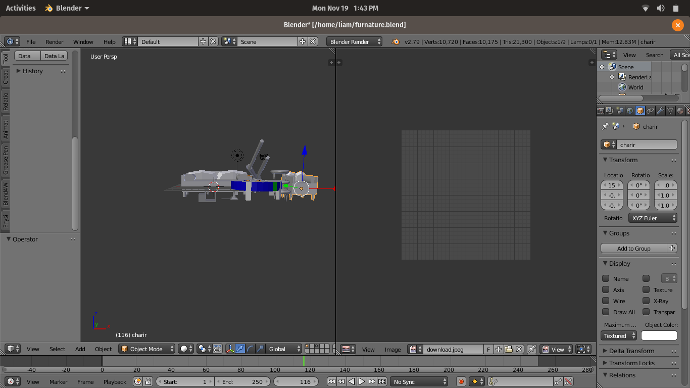The height and width of the screenshot is (388, 690).
Task: Open the Modifiers wrench tab in Properties
Action: click(660, 111)
